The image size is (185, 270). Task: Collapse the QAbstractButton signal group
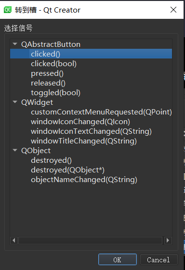(15, 44)
